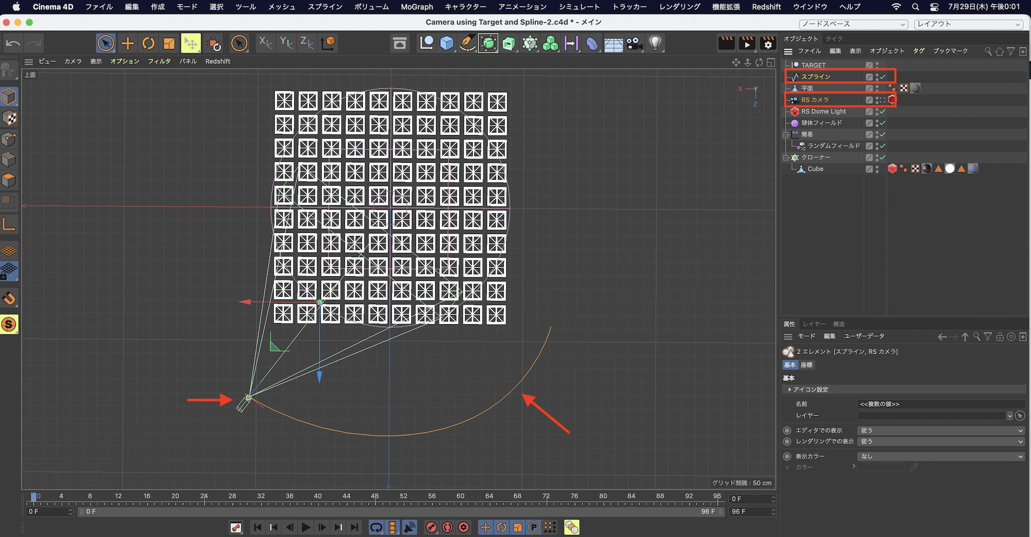Viewport: 1031px width, 537px height.
Task: Toggle visibility dots for スプライン object
Action: 877,77
